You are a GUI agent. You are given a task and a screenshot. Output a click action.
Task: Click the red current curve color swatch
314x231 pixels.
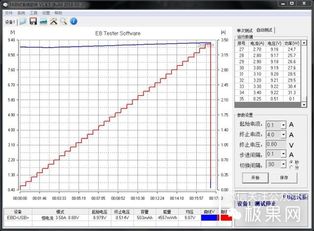click(226, 218)
